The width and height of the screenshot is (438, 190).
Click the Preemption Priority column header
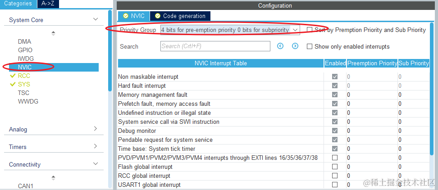click(x=372, y=63)
